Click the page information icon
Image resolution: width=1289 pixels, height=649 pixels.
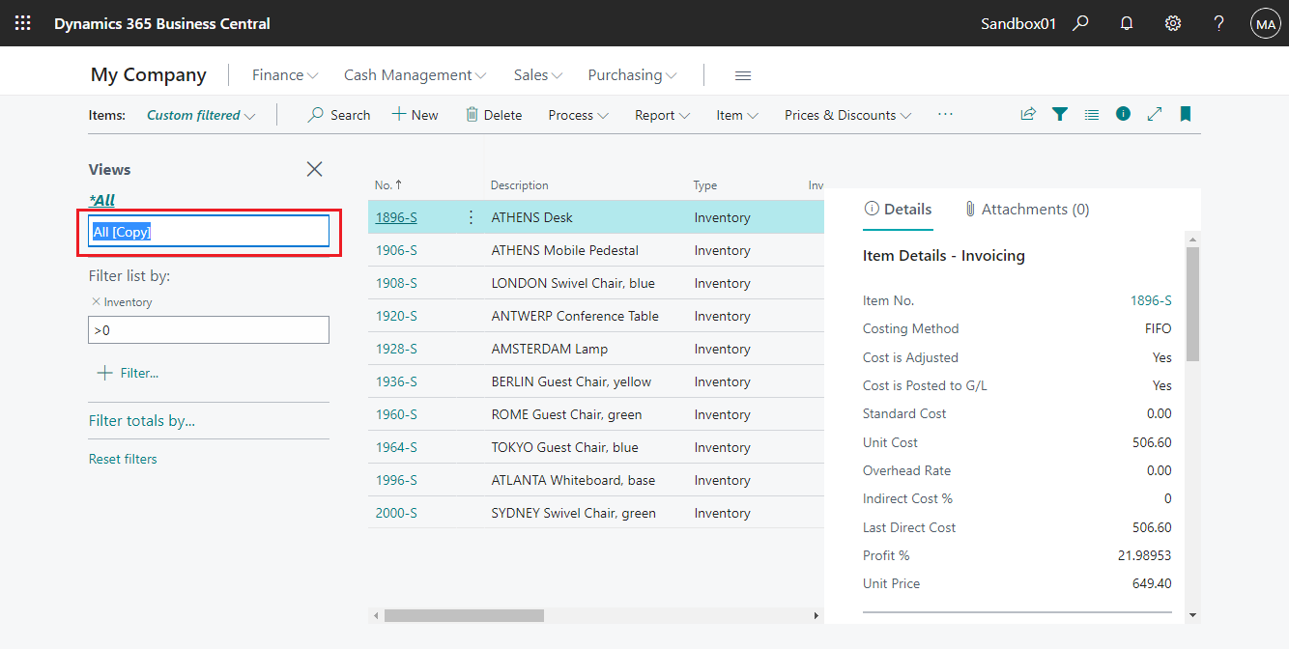click(x=1122, y=114)
